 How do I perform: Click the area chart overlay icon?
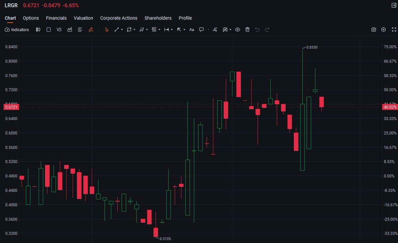70,29
